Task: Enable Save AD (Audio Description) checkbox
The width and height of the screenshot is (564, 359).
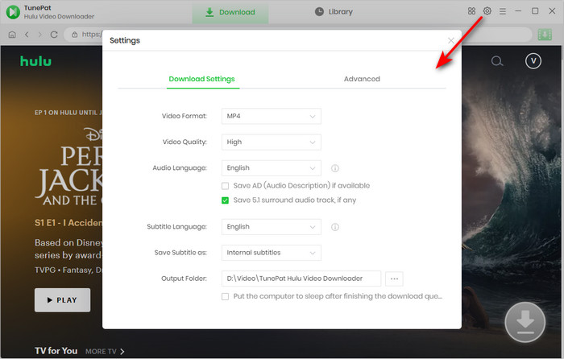Action: click(x=225, y=186)
